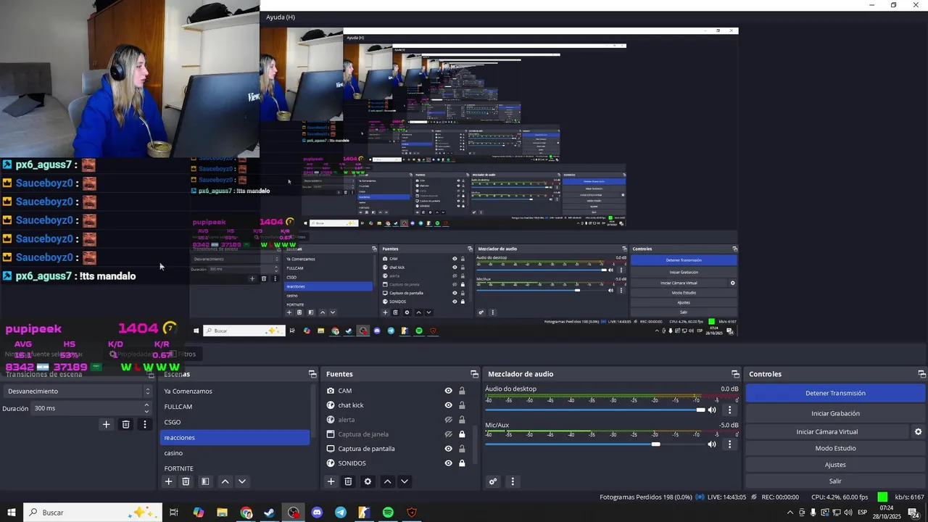The width and height of the screenshot is (928, 522).
Task: Open the Ayuda (H) menu
Action: [281, 17]
